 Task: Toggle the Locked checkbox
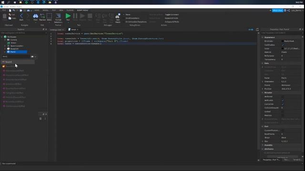[x=283, y=112]
